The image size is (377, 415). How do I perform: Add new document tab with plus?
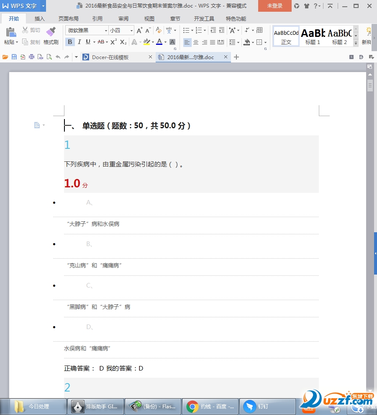236,57
